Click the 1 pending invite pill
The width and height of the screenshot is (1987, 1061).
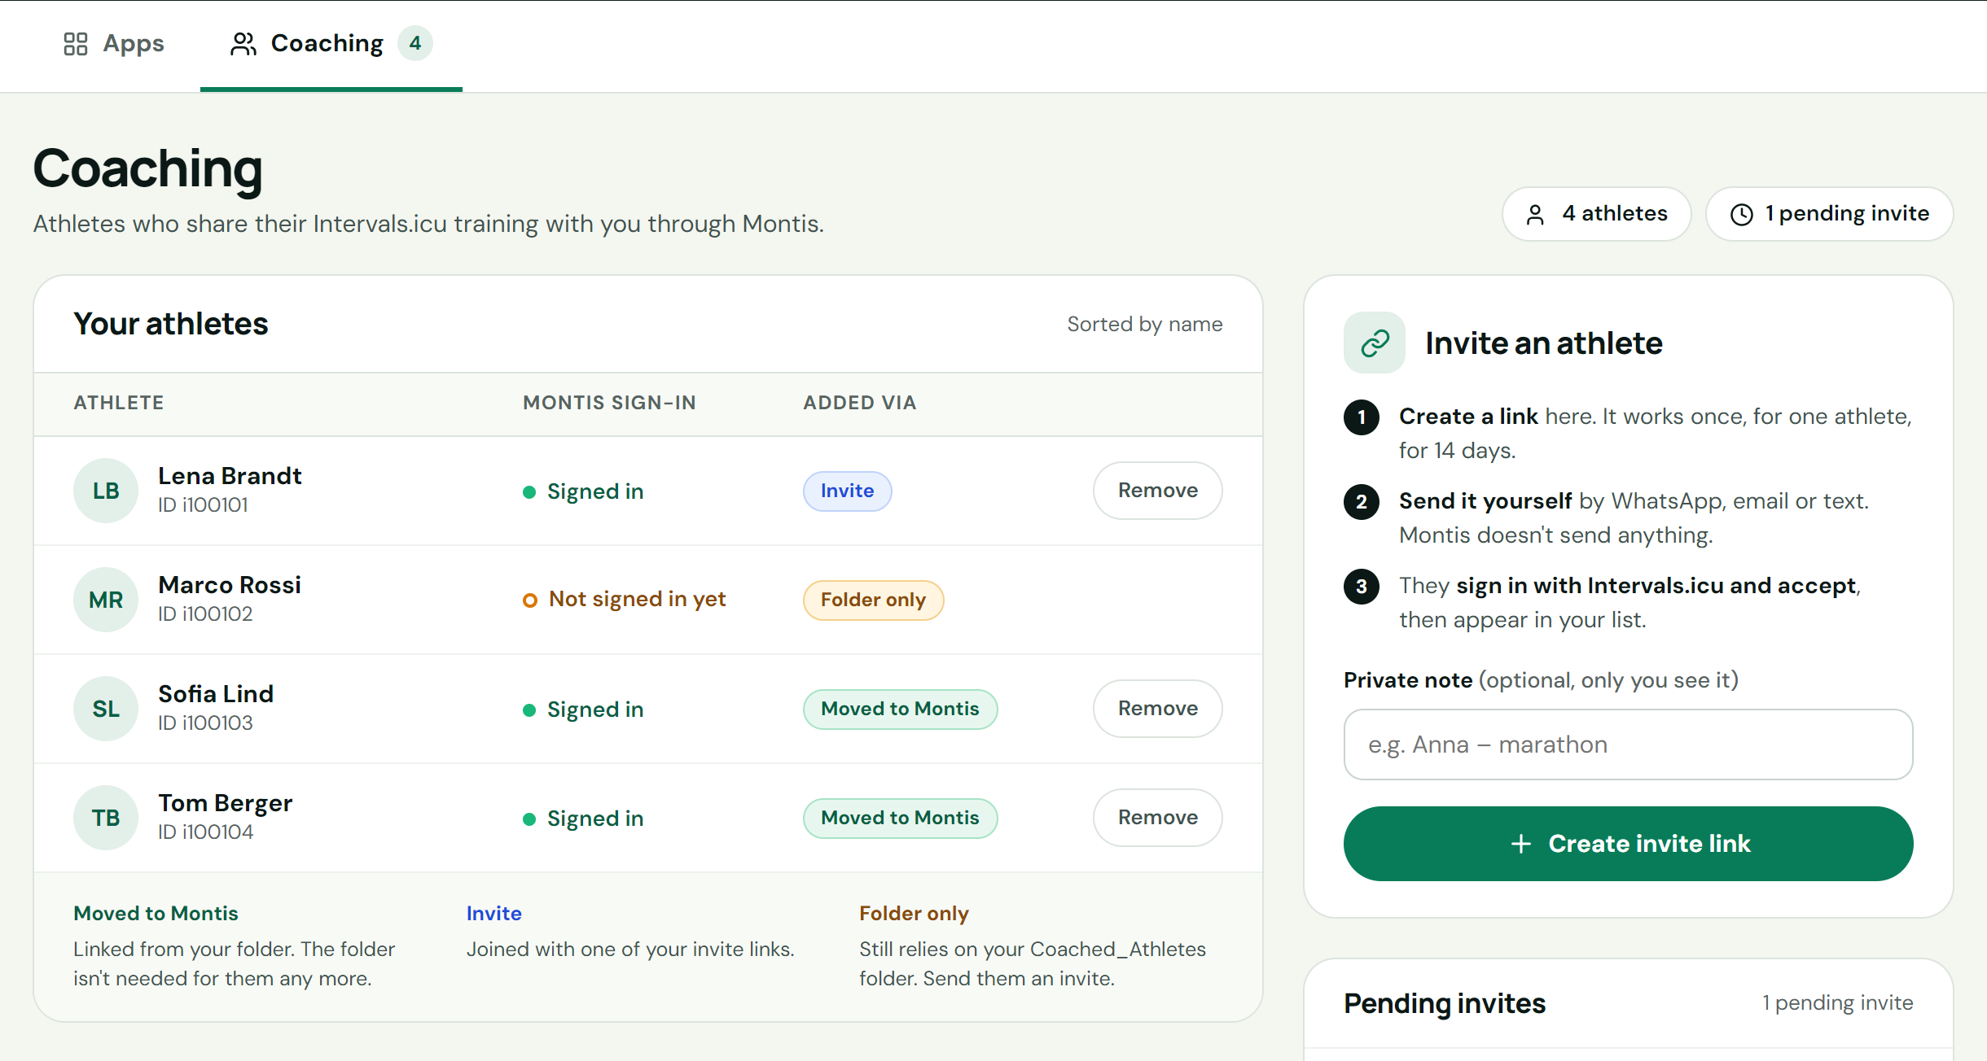click(1830, 214)
